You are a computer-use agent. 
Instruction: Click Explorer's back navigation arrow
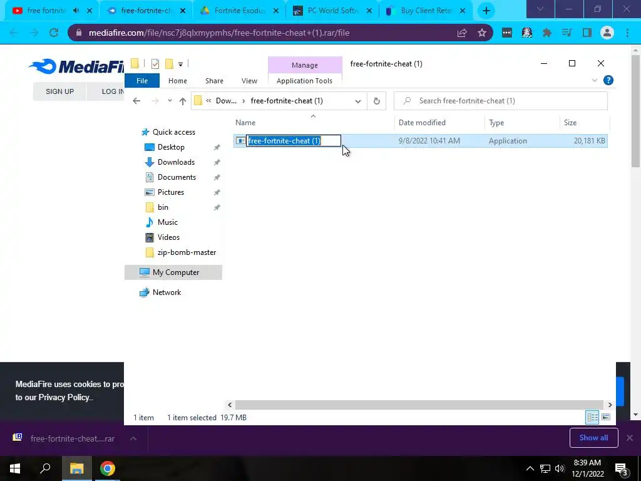[x=136, y=101]
